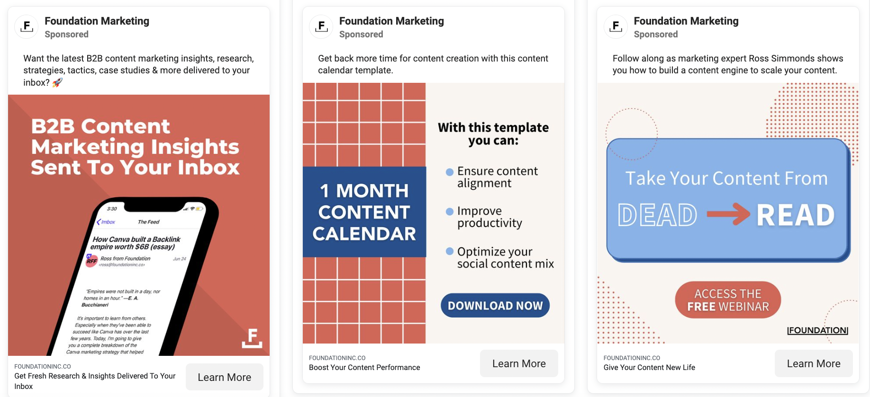Screen dimensions: 870x397
Task: Click the red arrow between DEAD and READ
Action: pos(728,214)
